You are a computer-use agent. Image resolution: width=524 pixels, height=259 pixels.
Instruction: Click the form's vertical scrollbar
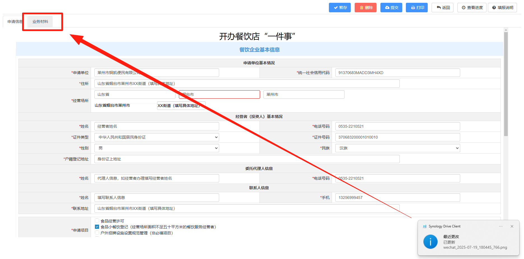click(506, 84)
